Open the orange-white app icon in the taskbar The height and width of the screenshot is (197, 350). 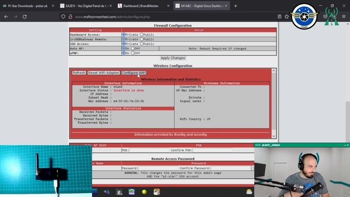tap(157, 192)
